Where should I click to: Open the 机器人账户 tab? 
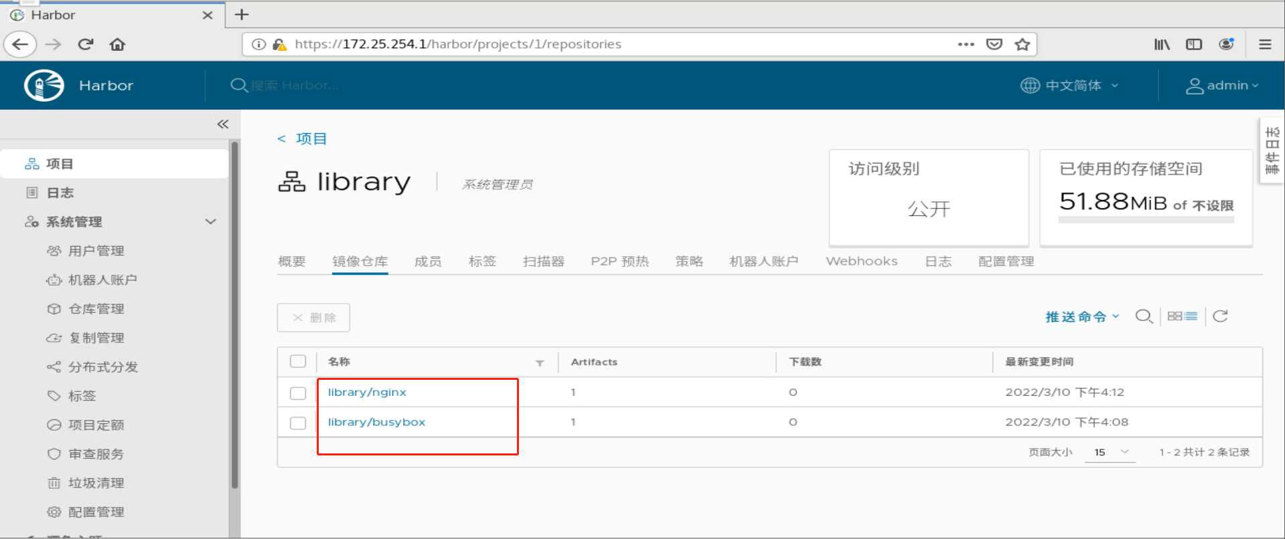point(764,261)
